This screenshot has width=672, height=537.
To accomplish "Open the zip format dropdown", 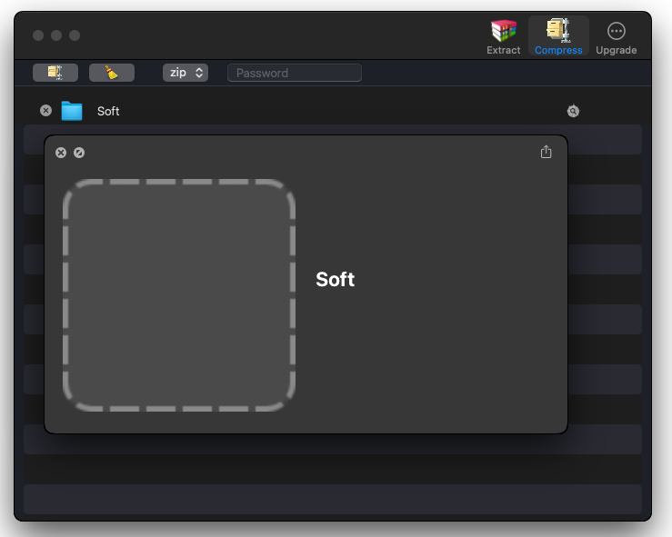I will coord(186,73).
